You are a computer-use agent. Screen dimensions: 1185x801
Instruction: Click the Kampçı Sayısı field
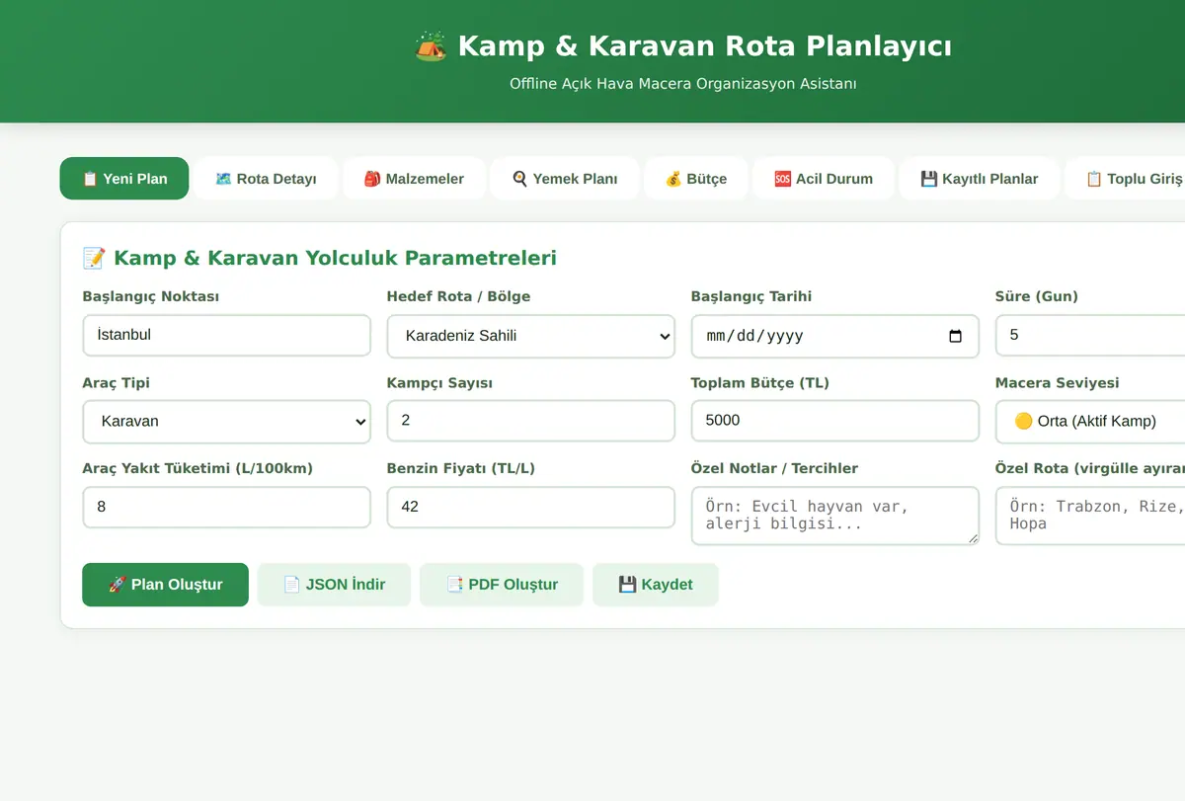pyautogui.click(x=531, y=421)
